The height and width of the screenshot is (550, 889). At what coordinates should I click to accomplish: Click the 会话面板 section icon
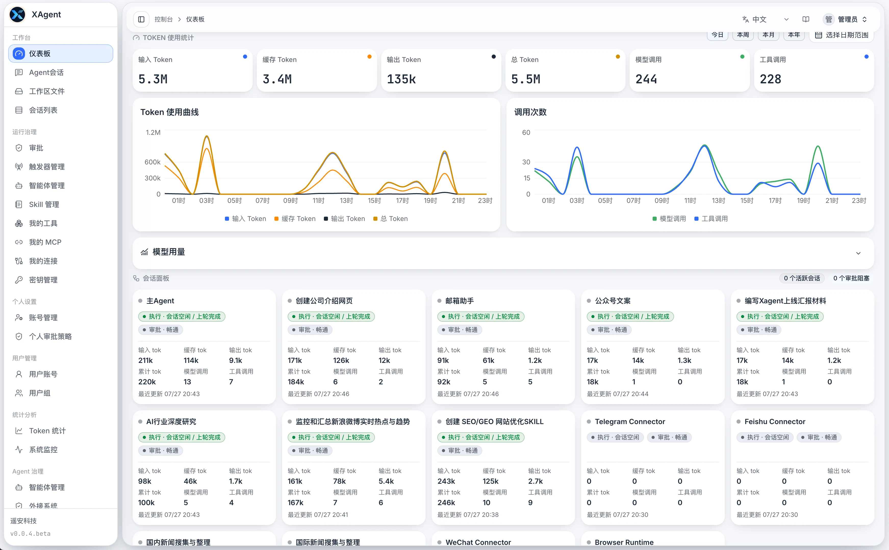point(136,278)
